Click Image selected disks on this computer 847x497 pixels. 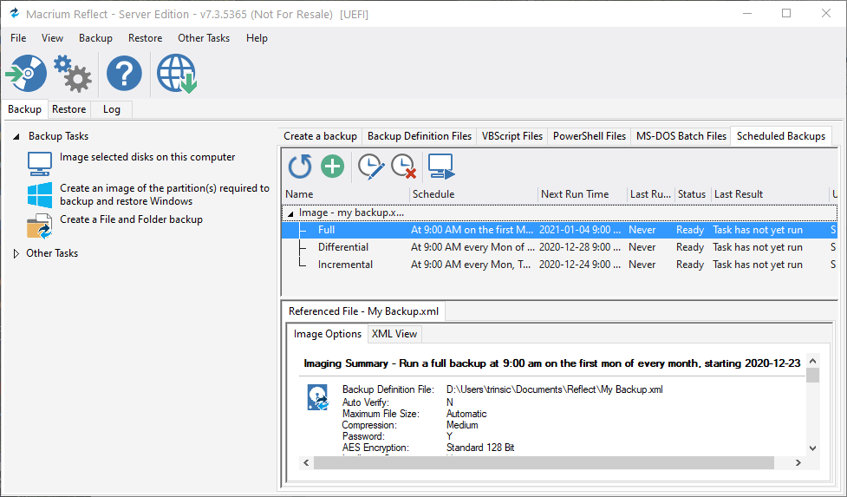(147, 157)
